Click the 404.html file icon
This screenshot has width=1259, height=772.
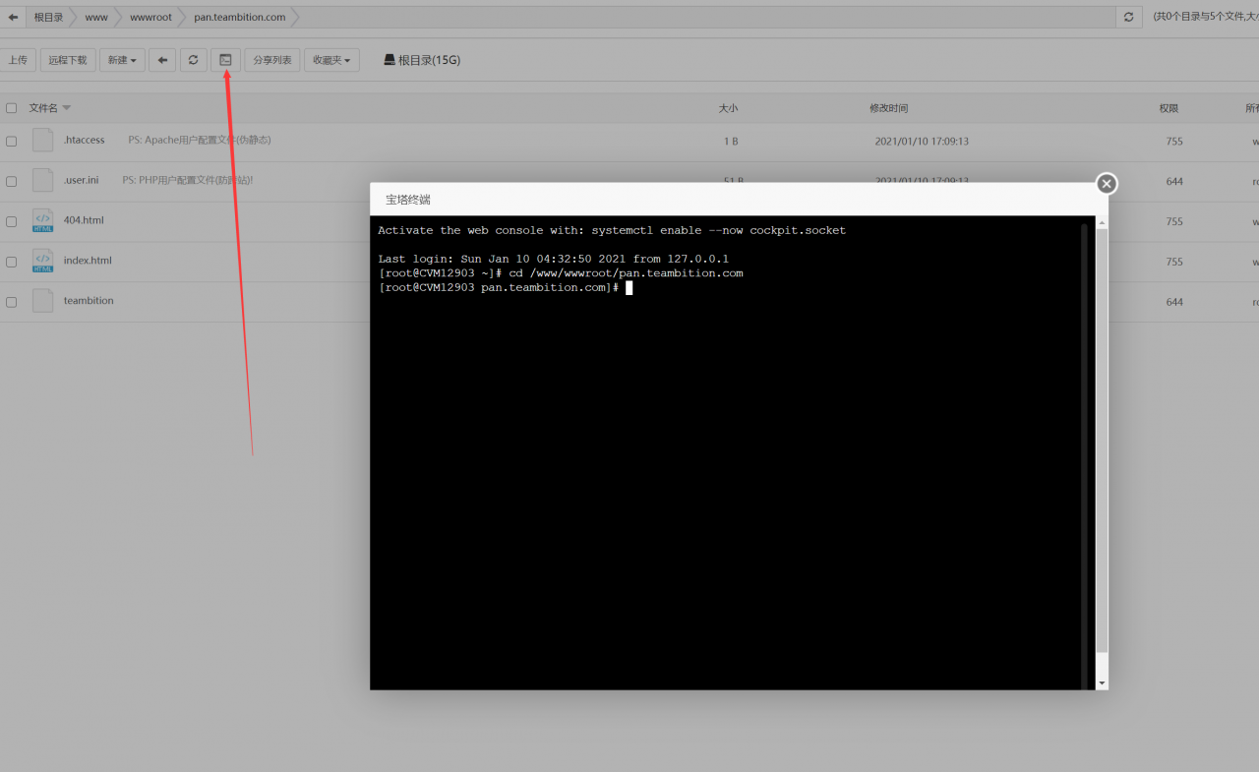point(42,220)
